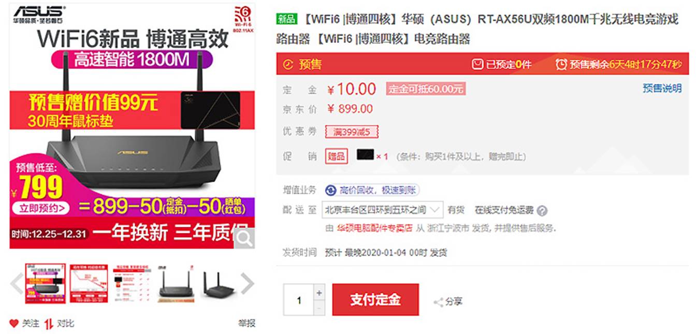
Task: Click the 高价回收 recycle service icon
Action: 331,190
